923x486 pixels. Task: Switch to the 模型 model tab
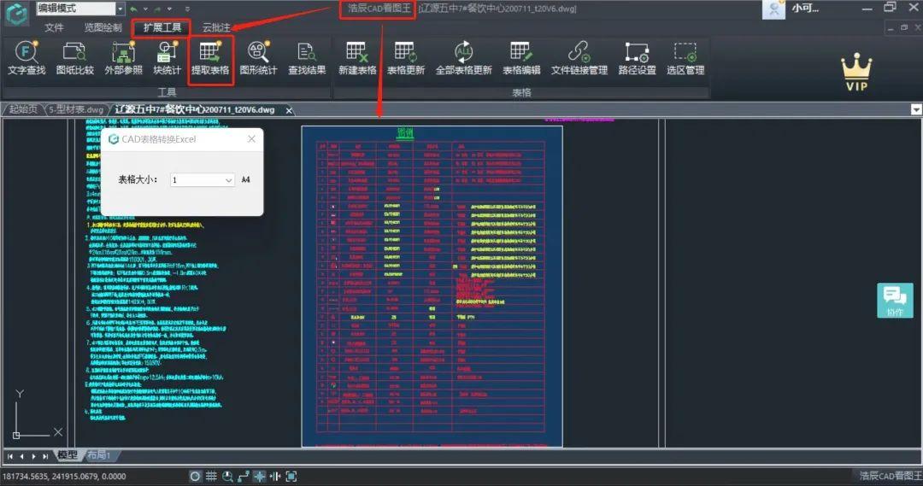[68, 454]
